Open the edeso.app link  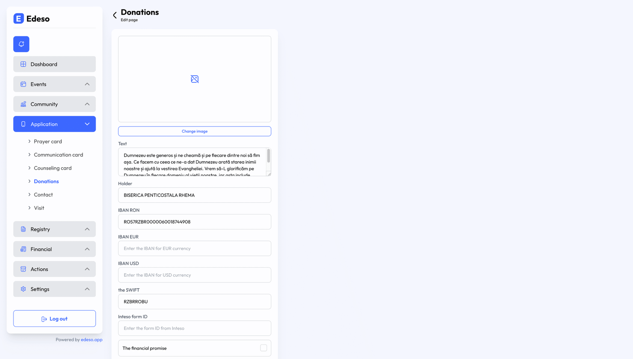pos(91,340)
